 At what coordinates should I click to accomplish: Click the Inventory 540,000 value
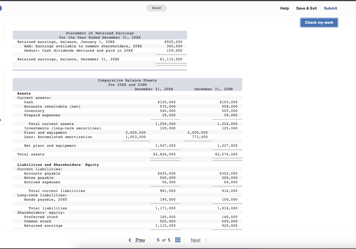(x=168, y=111)
